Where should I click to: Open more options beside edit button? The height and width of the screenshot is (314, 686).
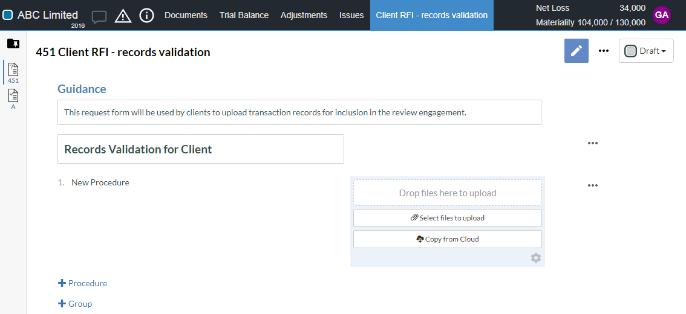point(603,51)
